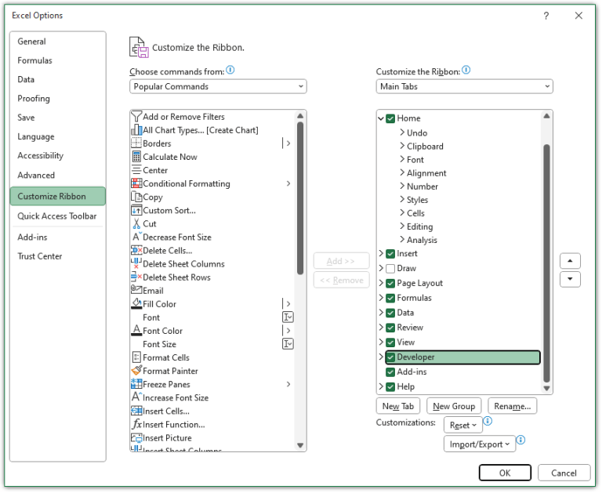Click the Insert Cells icon
The height and width of the screenshot is (493, 602).
coord(136,411)
